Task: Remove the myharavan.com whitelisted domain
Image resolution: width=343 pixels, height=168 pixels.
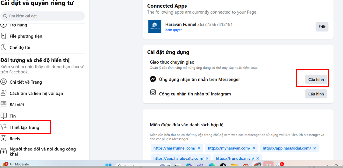Action: point(254,148)
